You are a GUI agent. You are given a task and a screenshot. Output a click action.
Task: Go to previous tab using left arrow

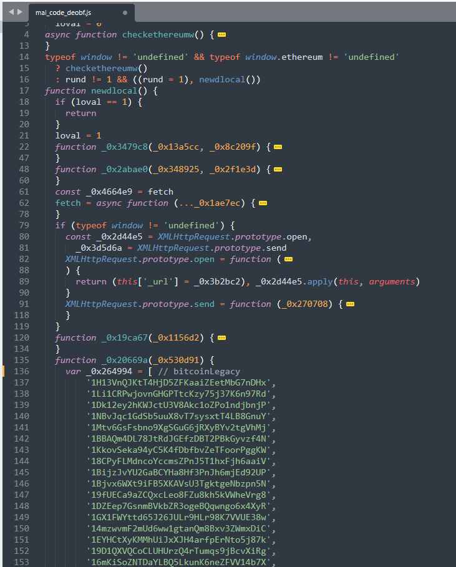[x=11, y=12]
